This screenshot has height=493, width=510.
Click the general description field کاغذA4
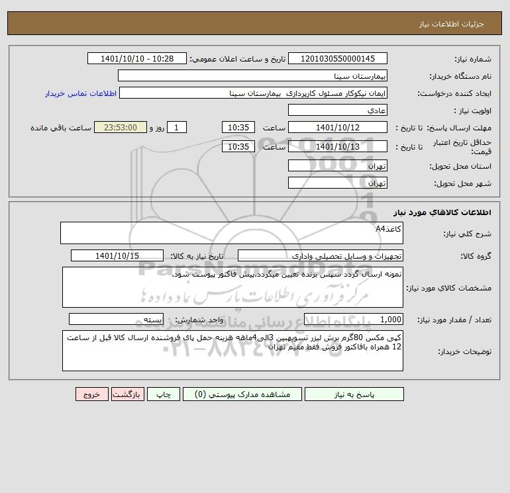tap(232, 233)
